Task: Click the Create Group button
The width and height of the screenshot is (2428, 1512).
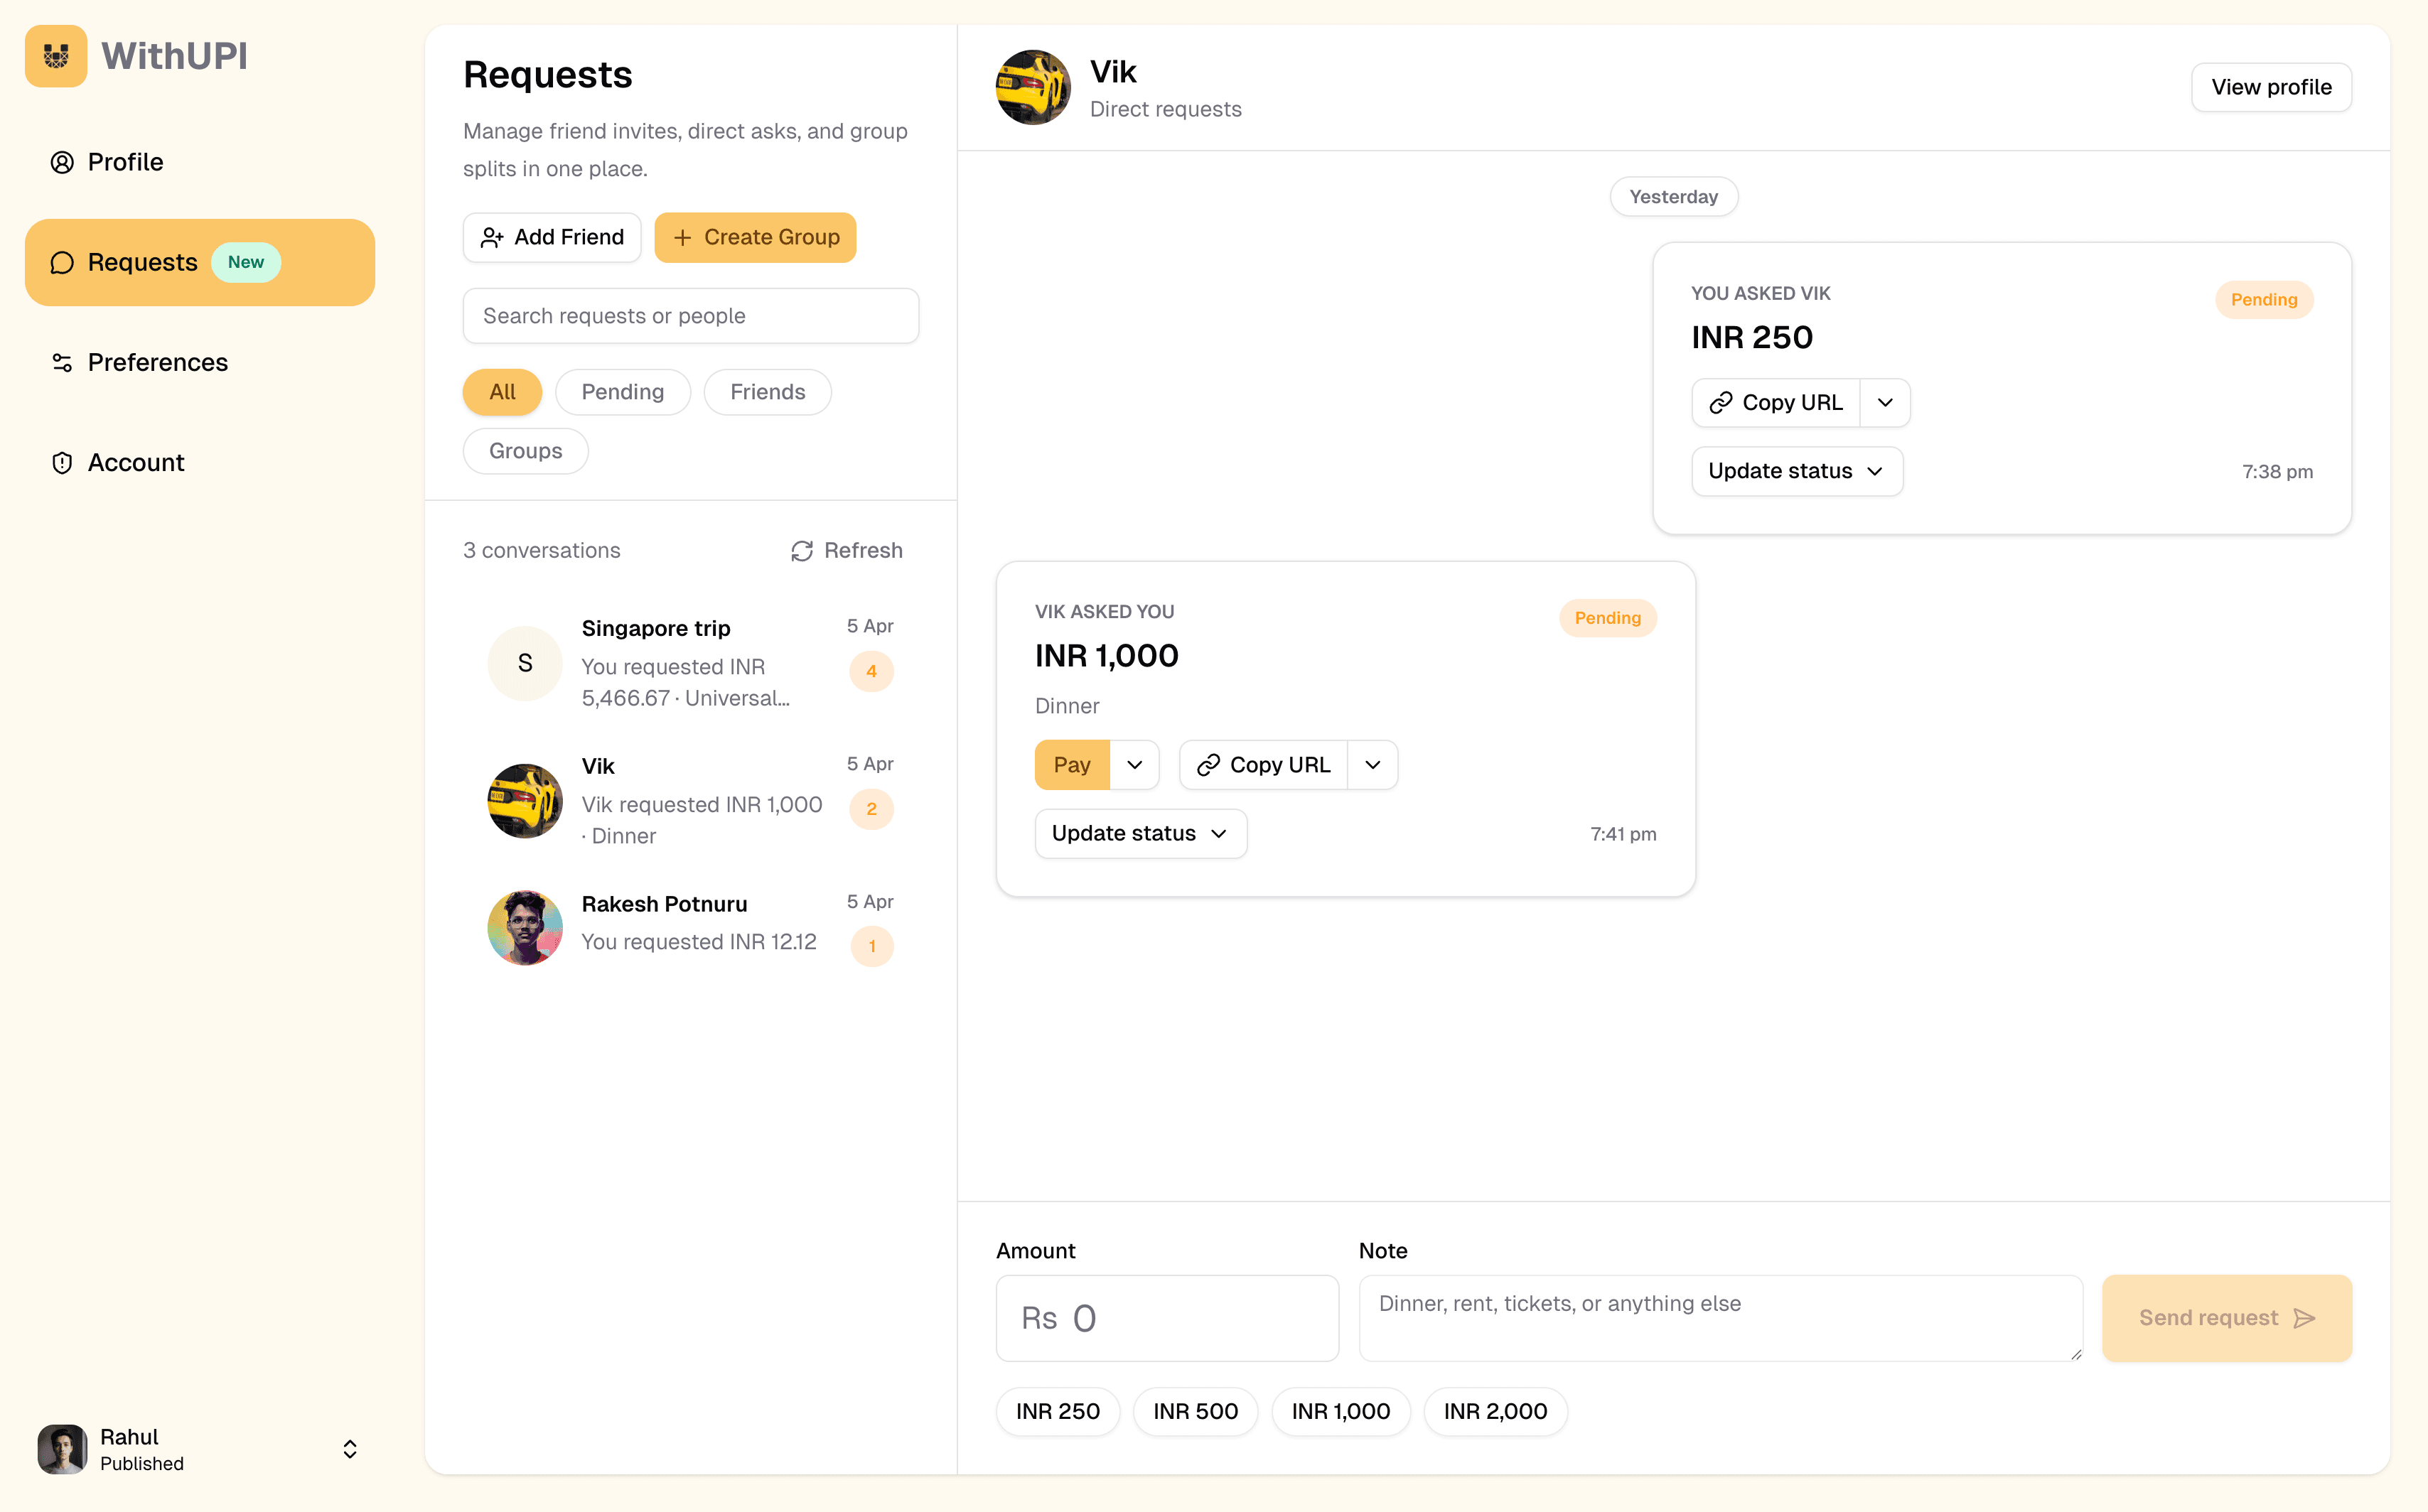Action: click(756, 237)
